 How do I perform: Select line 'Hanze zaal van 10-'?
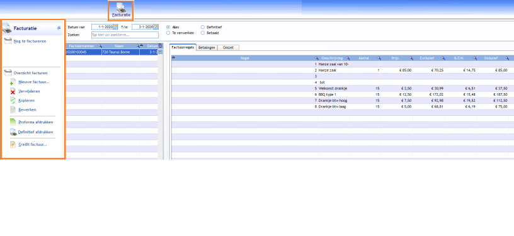333,64
